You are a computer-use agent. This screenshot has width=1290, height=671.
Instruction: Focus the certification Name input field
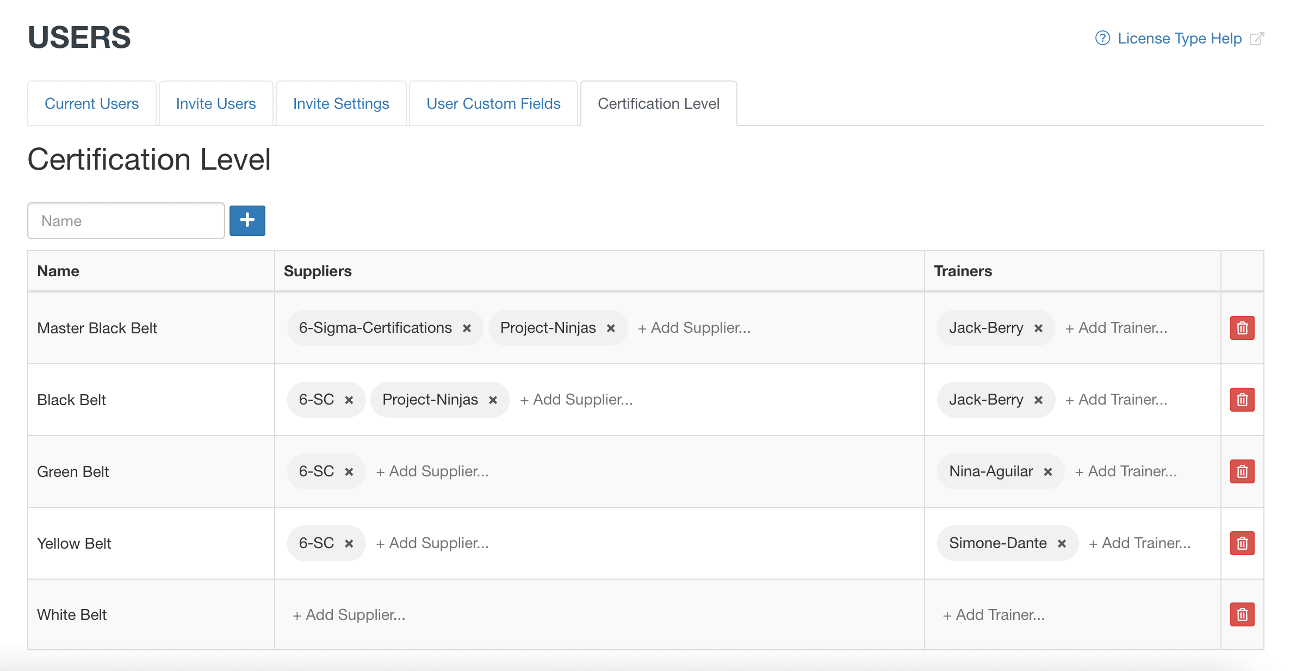pos(126,221)
